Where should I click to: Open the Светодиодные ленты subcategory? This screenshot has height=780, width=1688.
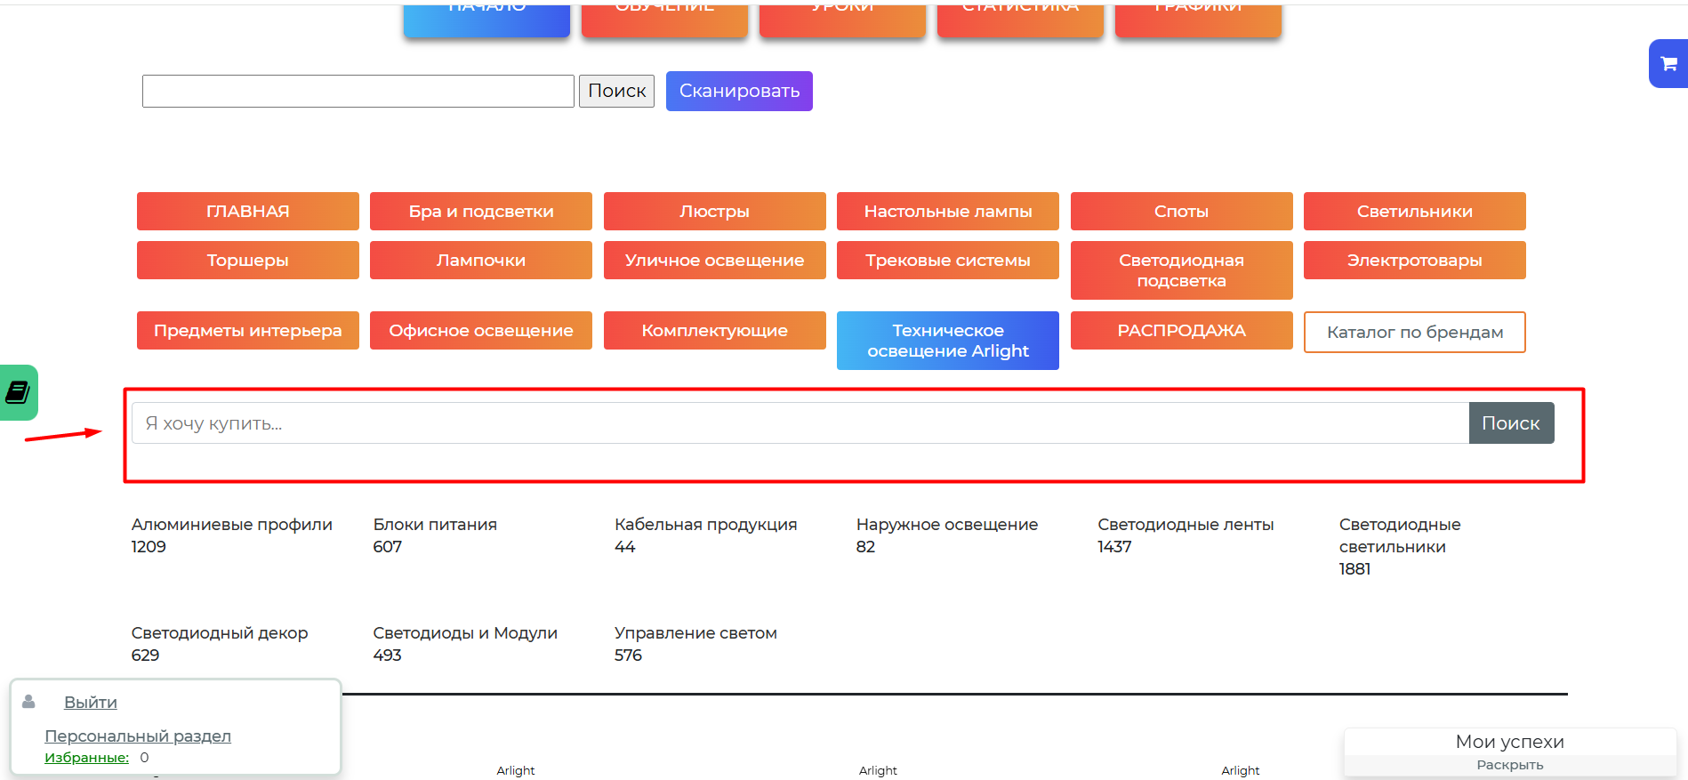(1185, 525)
